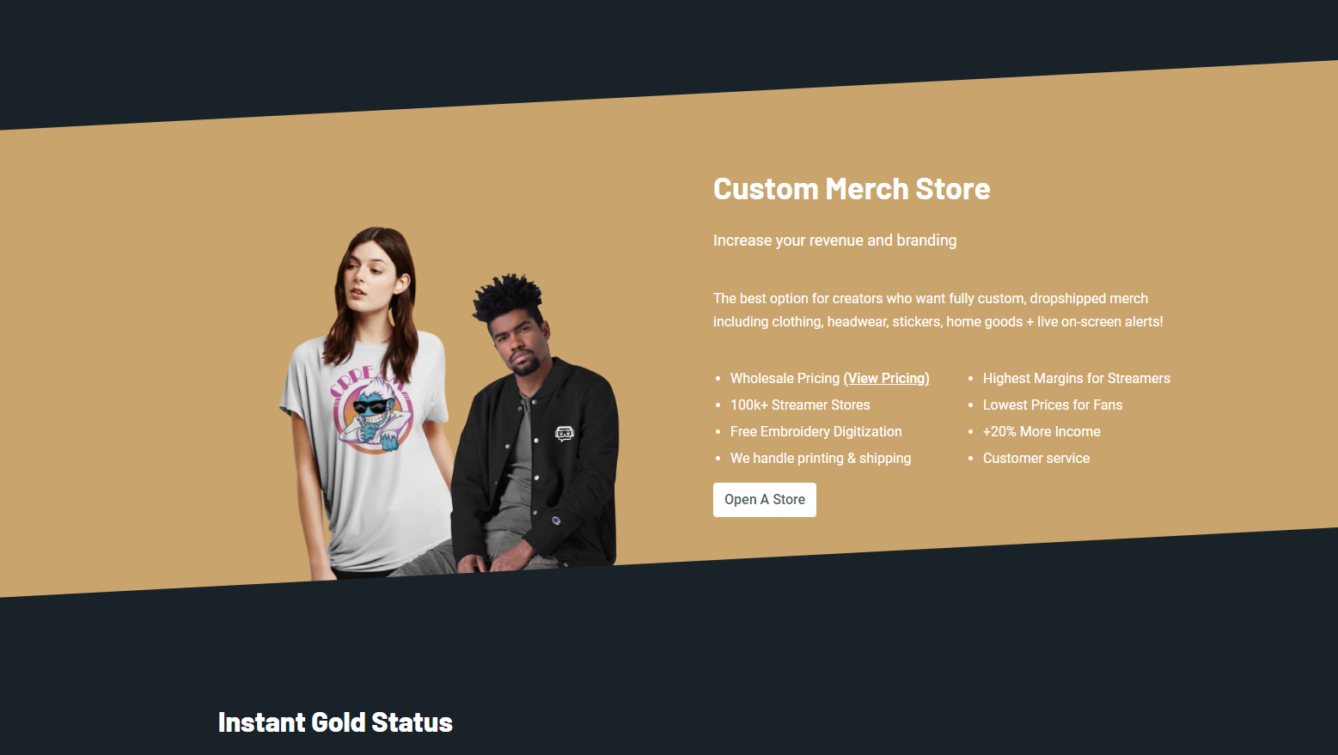
Task: Click Highest Margins for Streamers bullet
Action: (1077, 378)
